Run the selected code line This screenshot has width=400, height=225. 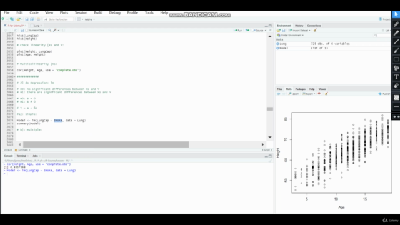(238, 31)
